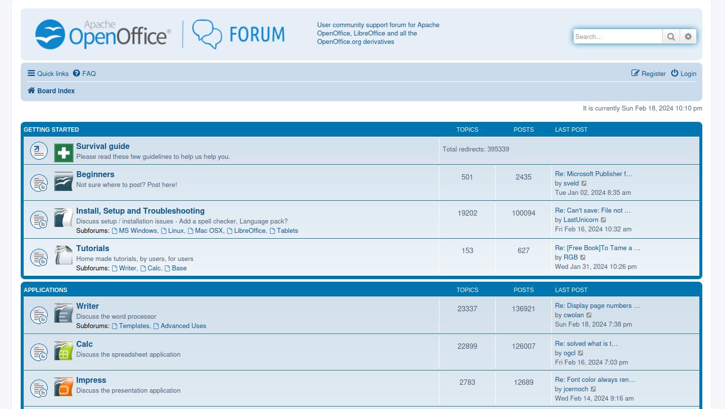Screen dimensions: 725x409
Task: Open the Beginners forum
Action: click(95, 174)
